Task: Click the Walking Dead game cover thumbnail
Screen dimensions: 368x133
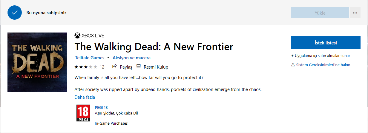Action: pyautogui.click(x=37, y=62)
